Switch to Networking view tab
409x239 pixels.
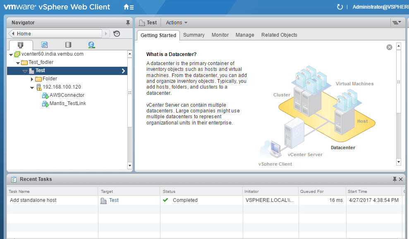91,45
